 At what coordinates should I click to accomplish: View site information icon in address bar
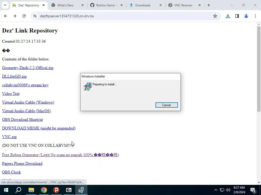click(x=35, y=16)
